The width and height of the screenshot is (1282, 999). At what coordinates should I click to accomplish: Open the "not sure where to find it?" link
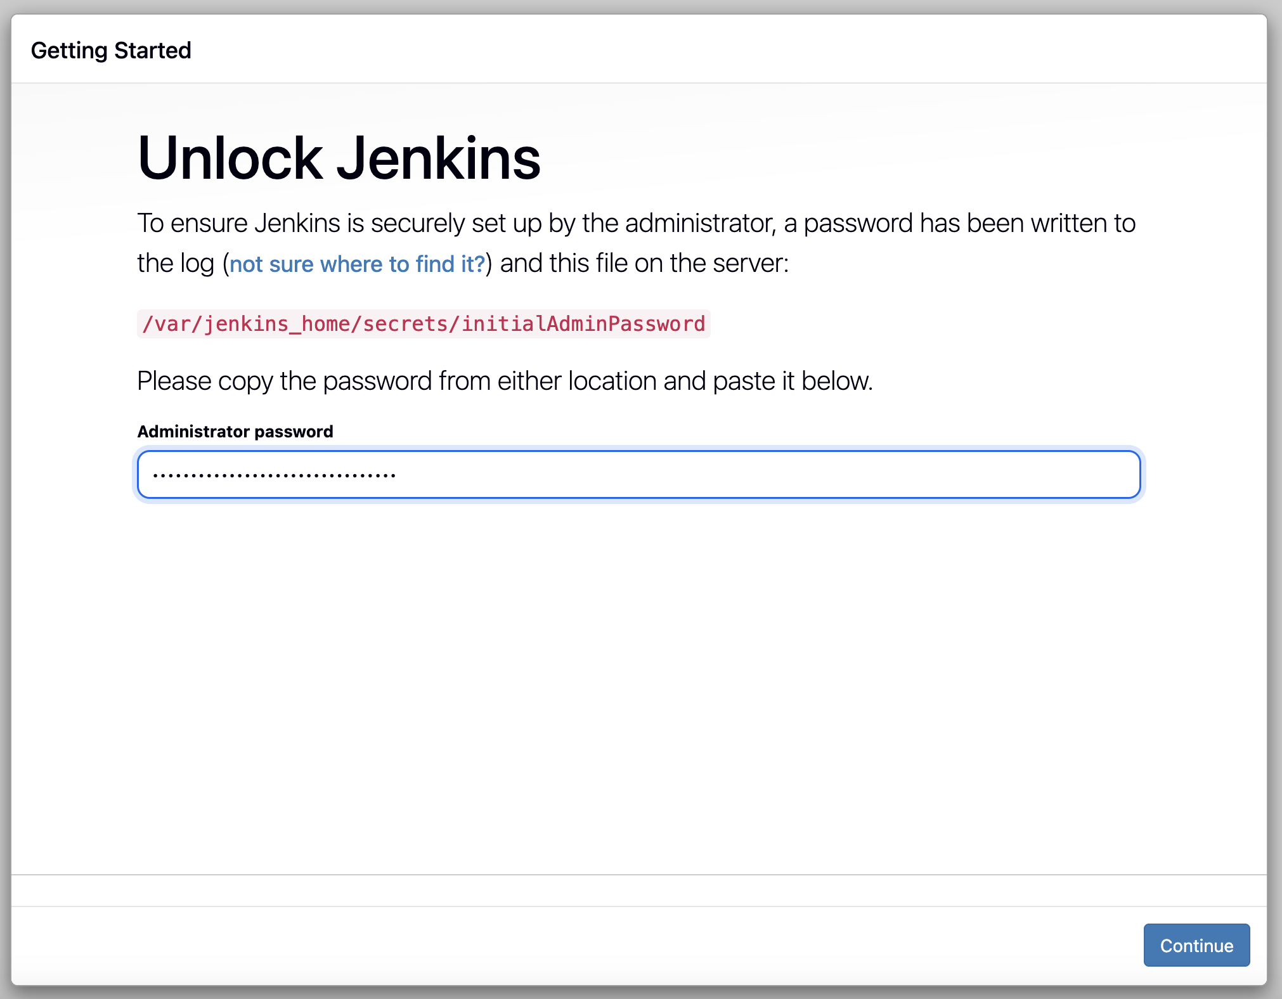coord(357,264)
